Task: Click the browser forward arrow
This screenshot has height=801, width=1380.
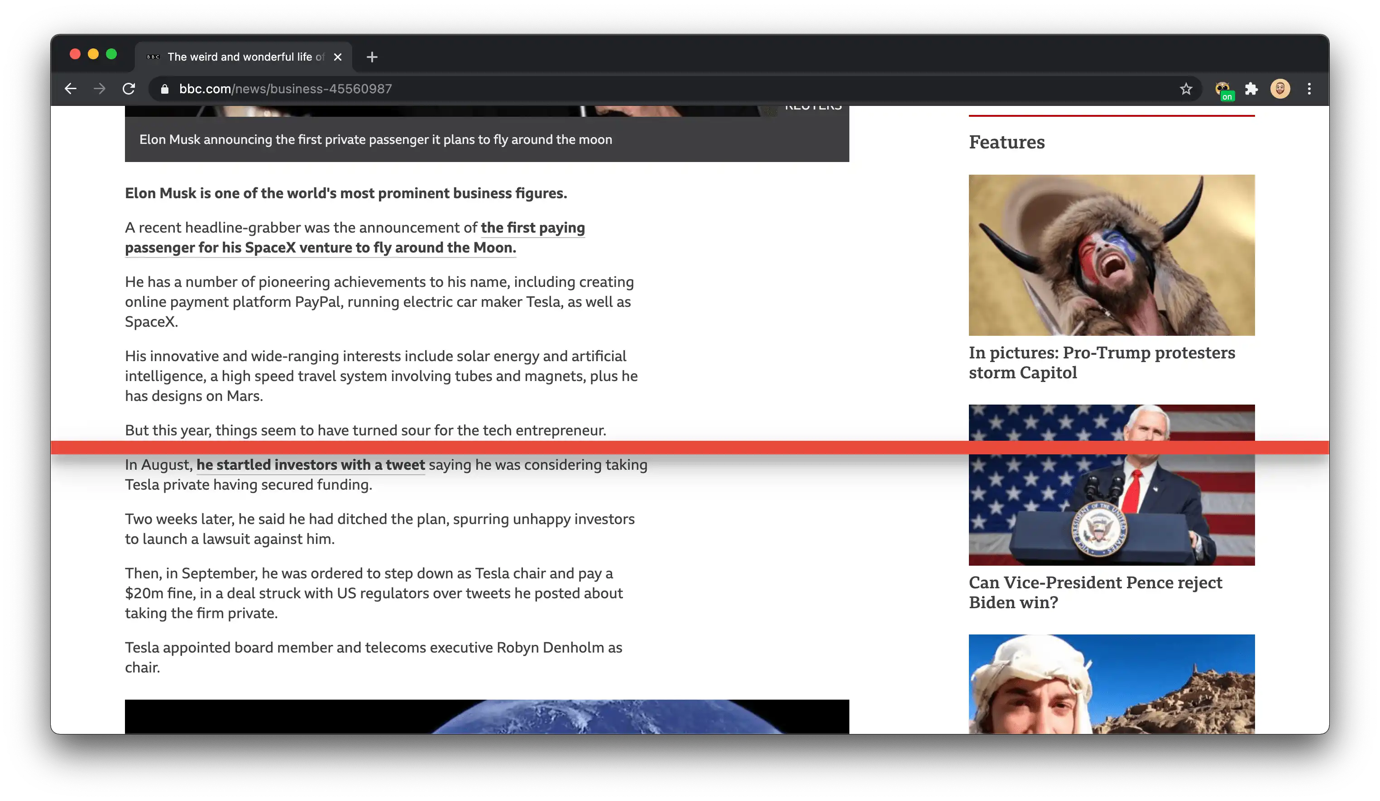Action: click(x=100, y=89)
